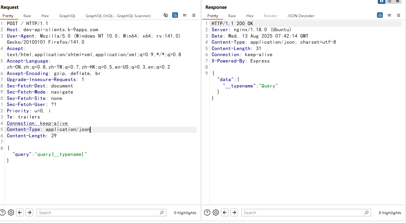The width and height of the screenshot is (406, 223).
Task: Click the help icon under Response panel
Action: [x=207, y=212]
